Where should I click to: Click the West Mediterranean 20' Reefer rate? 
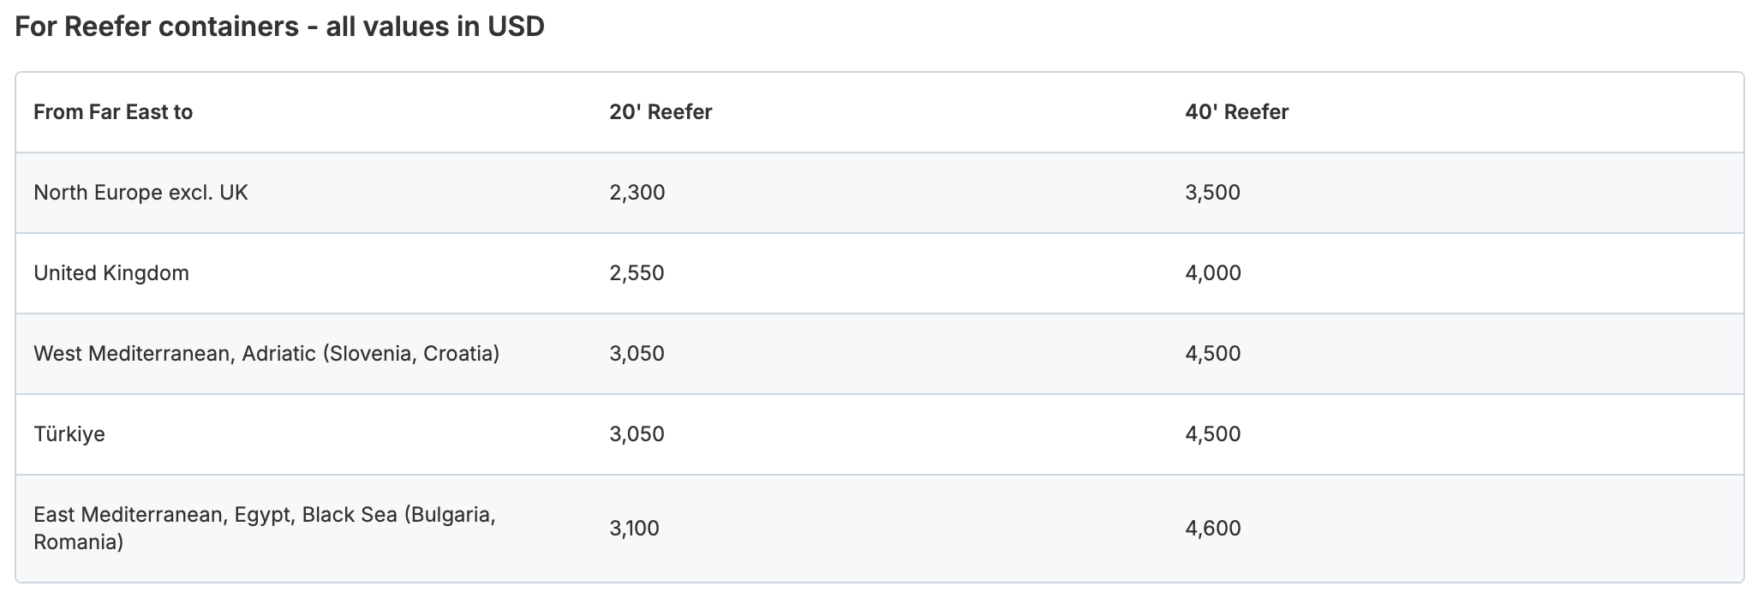pyautogui.click(x=637, y=354)
